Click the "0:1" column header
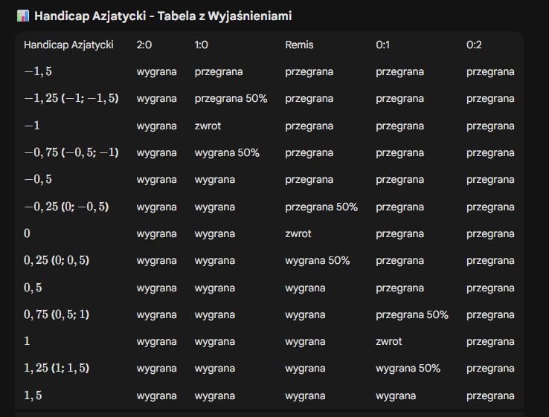The height and width of the screenshot is (417, 549). 383,45
